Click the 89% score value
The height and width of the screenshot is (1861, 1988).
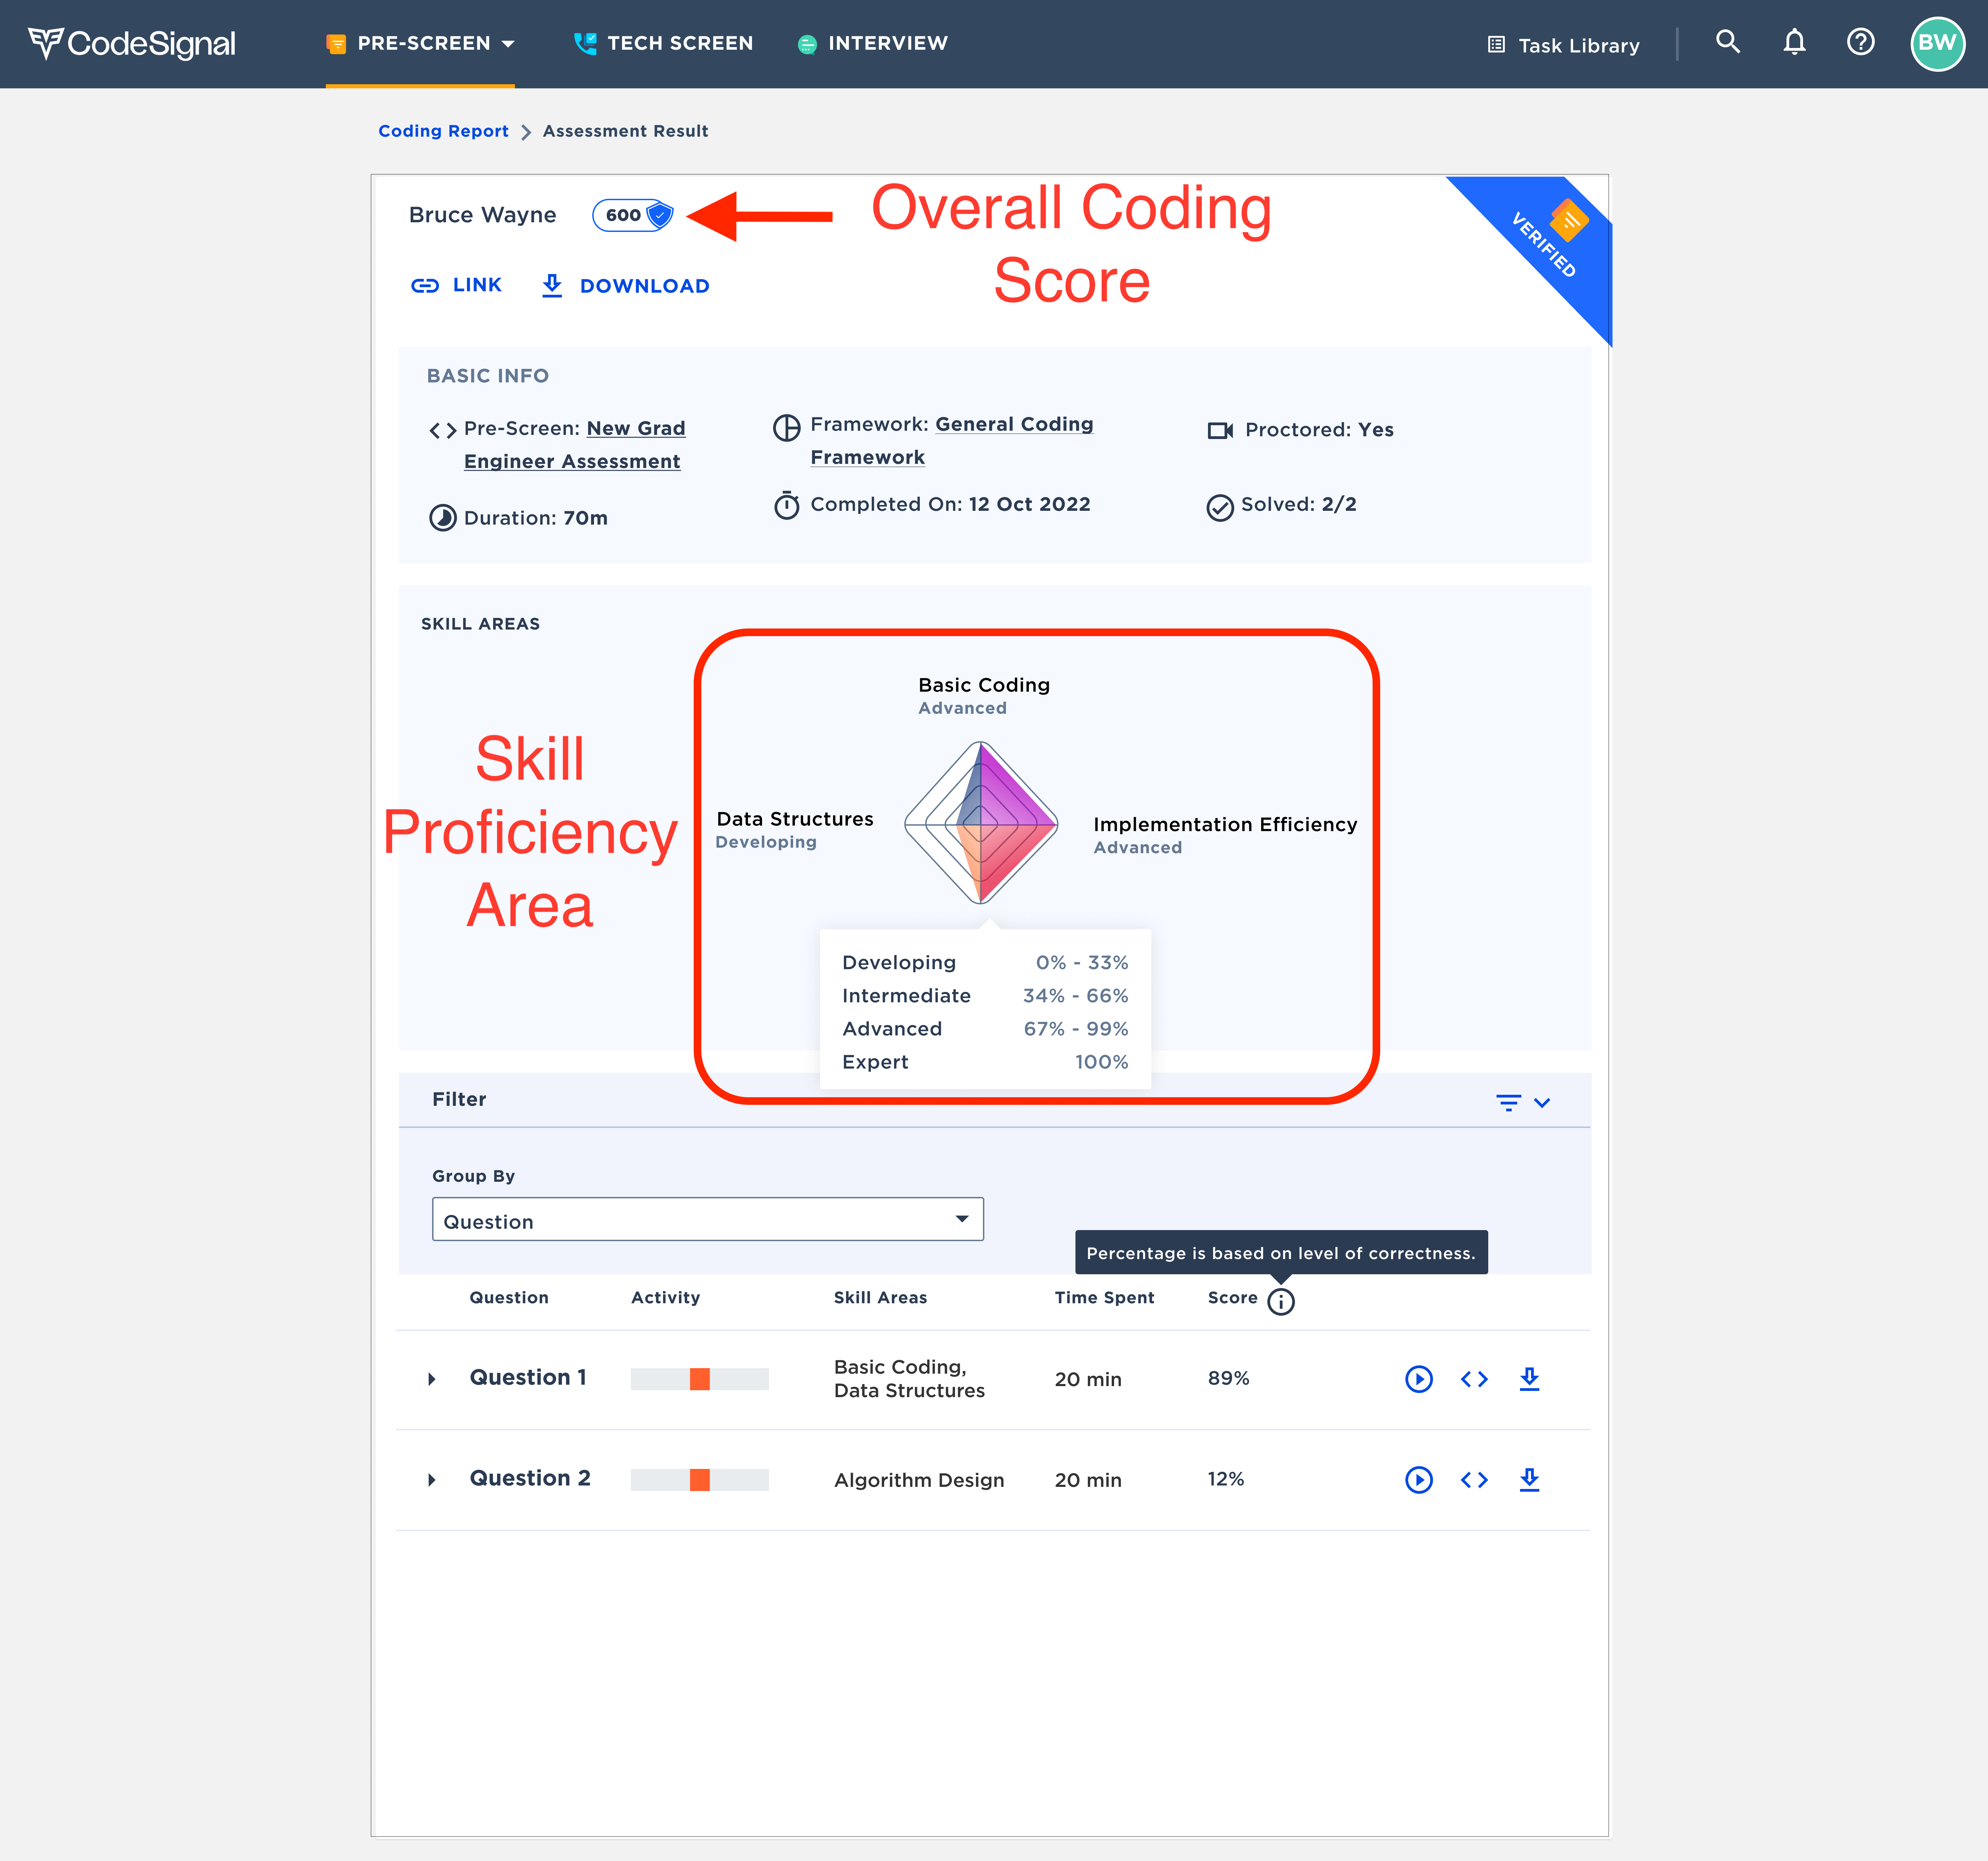tap(1229, 1378)
